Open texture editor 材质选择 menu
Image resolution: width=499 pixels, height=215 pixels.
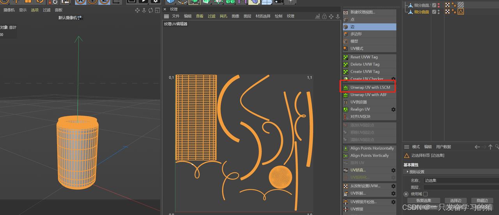pos(263,16)
